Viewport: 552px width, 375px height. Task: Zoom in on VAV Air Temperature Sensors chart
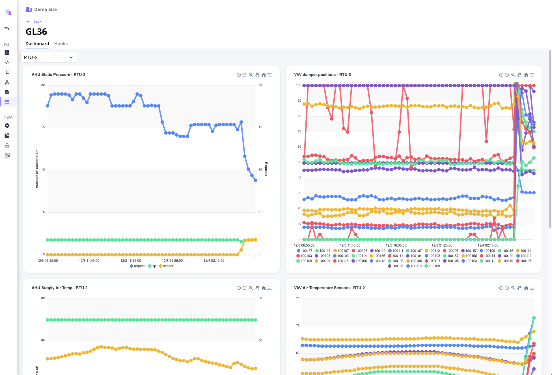pyautogui.click(x=501, y=288)
